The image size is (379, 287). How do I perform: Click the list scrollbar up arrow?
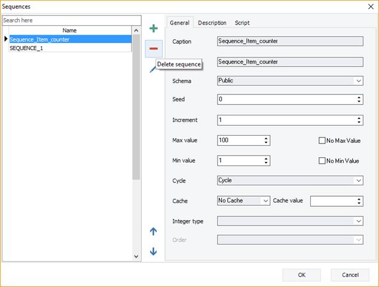[136, 30]
